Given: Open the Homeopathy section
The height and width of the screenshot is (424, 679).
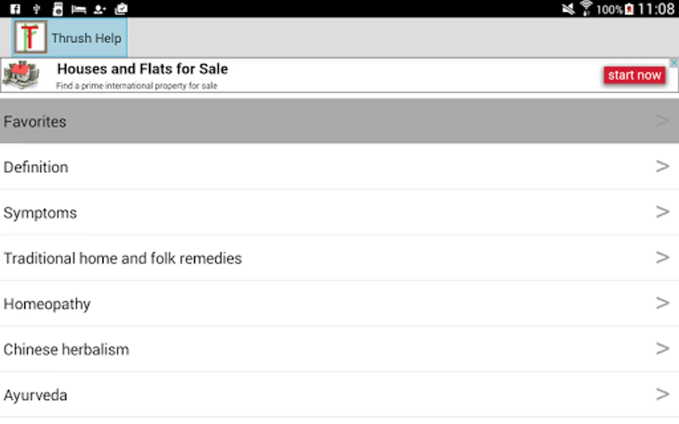Looking at the screenshot, I should [47, 304].
